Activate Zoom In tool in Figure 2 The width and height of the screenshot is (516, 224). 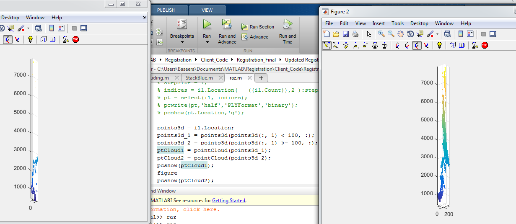coord(381,34)
